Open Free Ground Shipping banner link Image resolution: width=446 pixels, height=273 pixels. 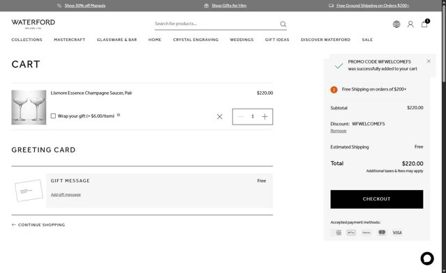373,6
